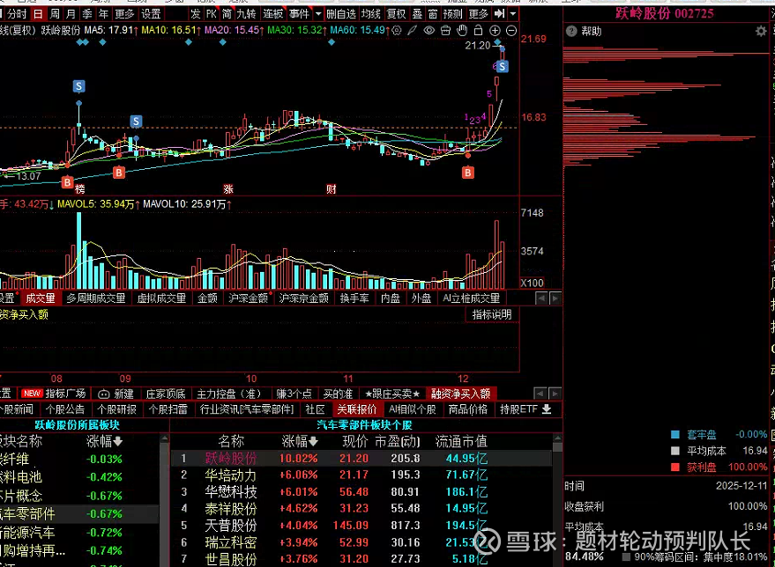Open the 设置 settings button in the toolbar
Screen dimensions: 775x567
click(x=150, y=14)
